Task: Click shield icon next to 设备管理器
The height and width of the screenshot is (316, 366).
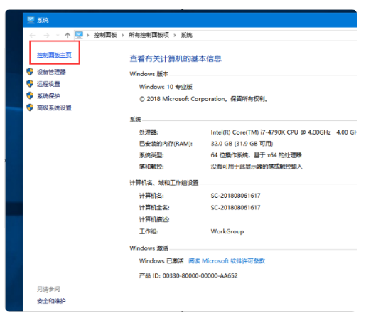Action: pyautogui.click(x=30, y=72)
